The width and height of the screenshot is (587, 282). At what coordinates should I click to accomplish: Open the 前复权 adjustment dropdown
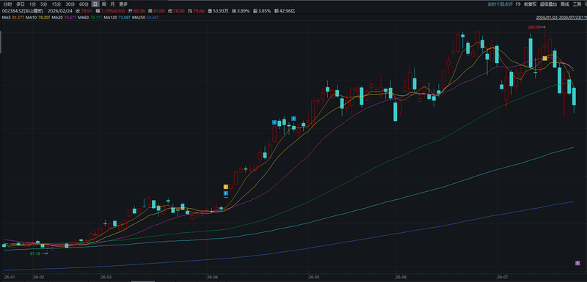coord(530,4)
